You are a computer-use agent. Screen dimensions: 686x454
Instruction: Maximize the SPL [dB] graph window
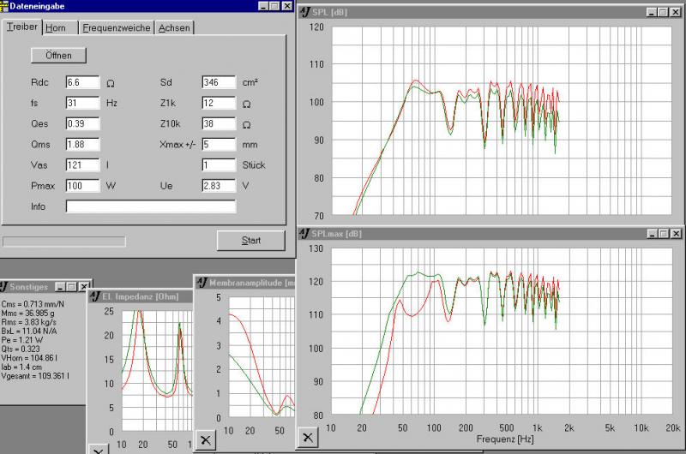pos(663,12)
